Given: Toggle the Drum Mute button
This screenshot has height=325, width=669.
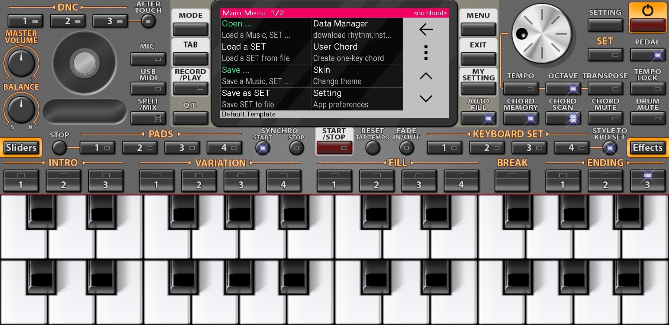Looking at the screenshot, I should click(647, 118).
